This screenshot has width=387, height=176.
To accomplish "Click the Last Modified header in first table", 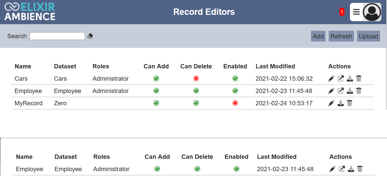I will point(275,66).
